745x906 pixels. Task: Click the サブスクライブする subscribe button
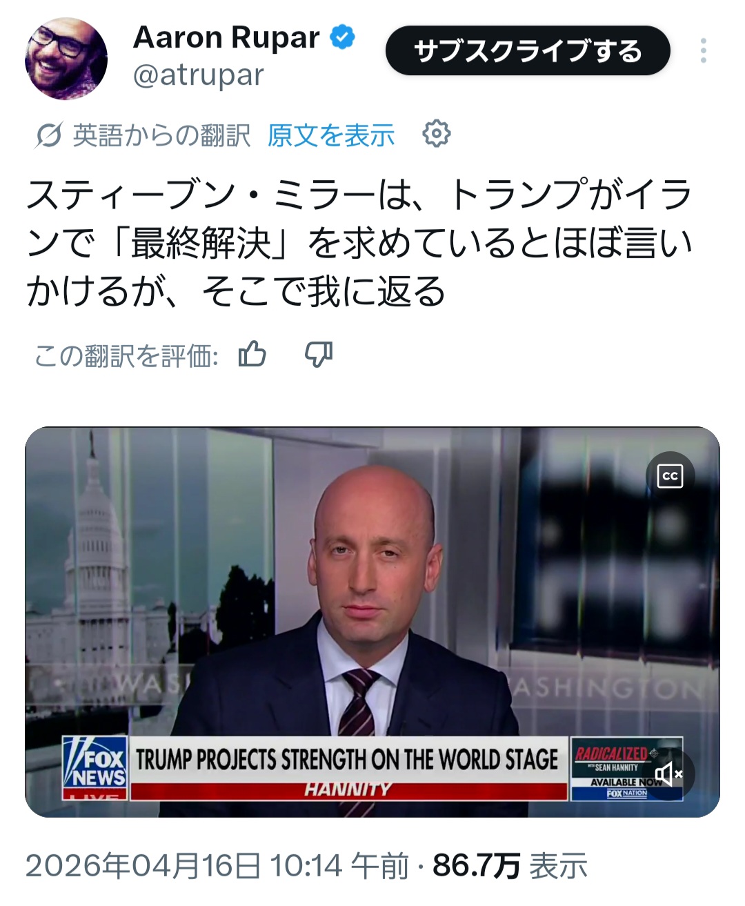(528, 51)
